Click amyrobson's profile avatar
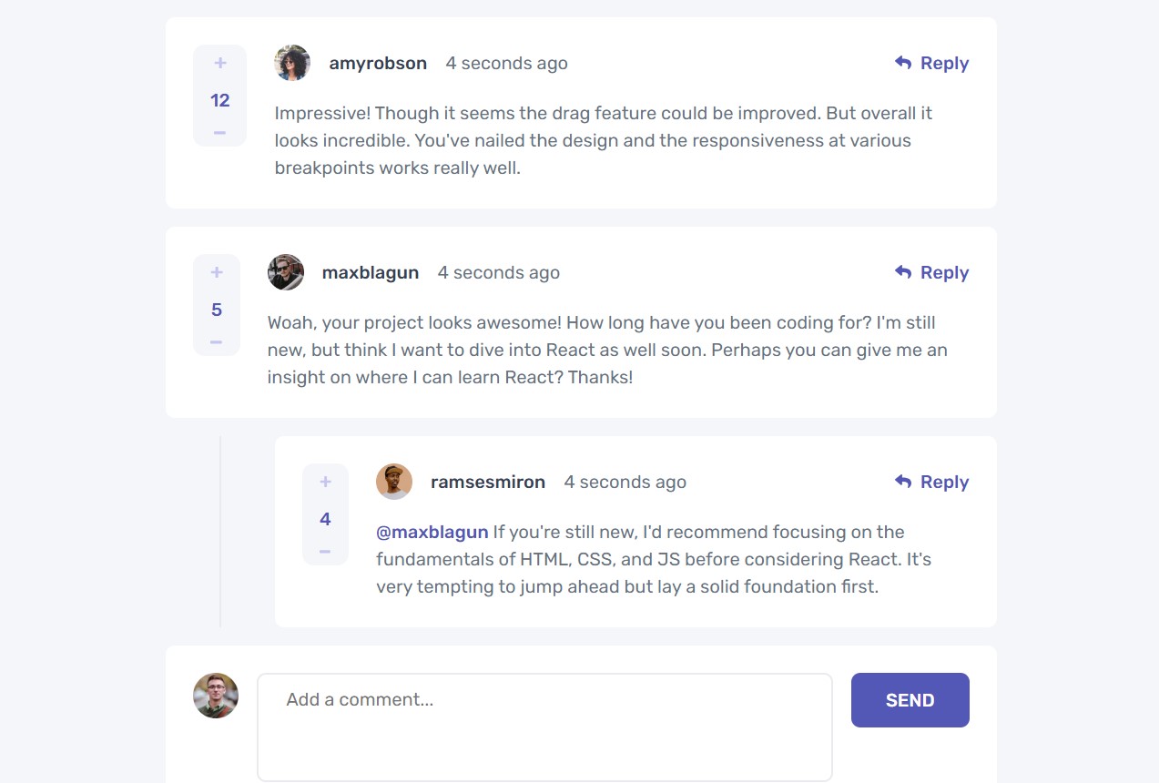The image size is (1159, 783). (292, 64)
